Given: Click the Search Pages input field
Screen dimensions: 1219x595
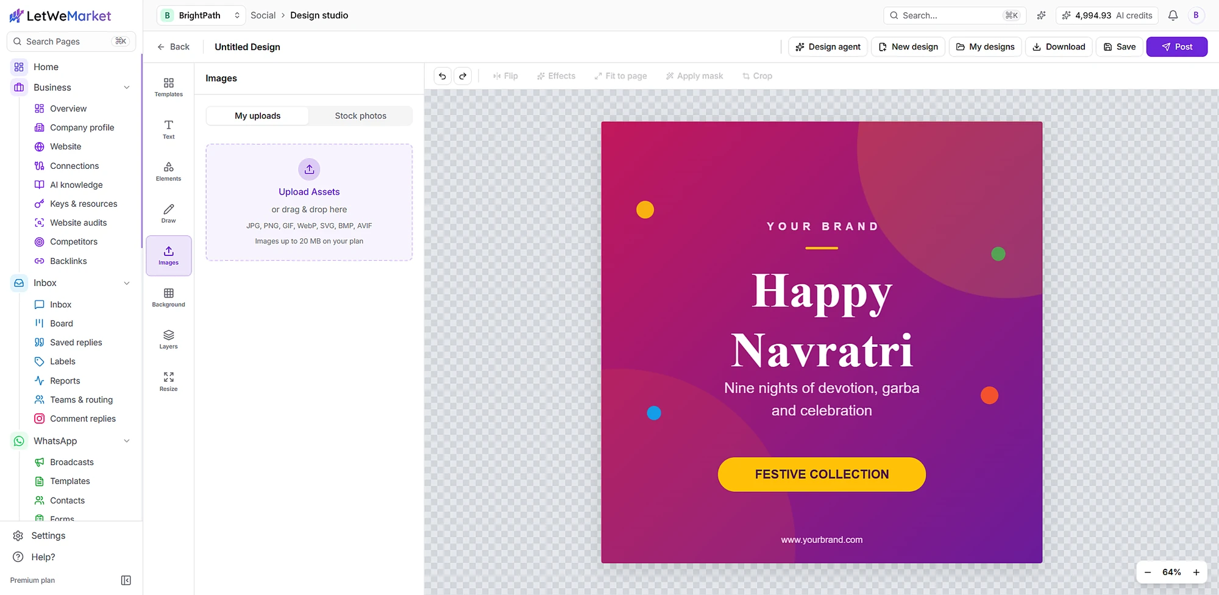Looking at the screenshot, I should pos(71,41).
